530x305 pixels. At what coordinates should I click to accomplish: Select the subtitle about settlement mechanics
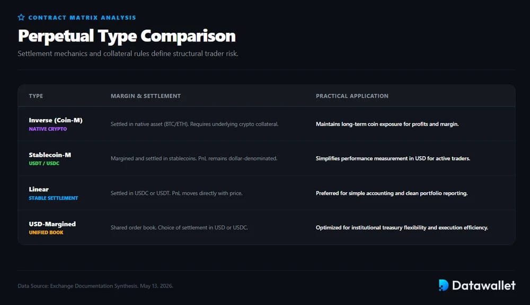(x=128, y=53)
